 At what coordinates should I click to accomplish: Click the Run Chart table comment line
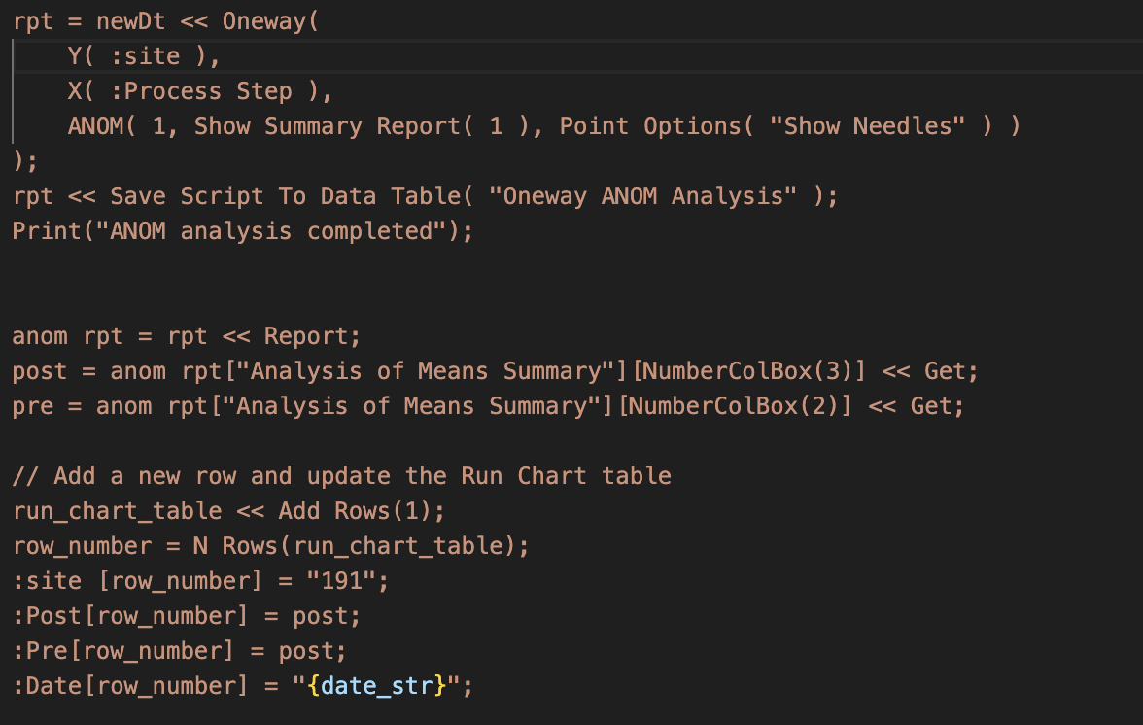point(340,475)
